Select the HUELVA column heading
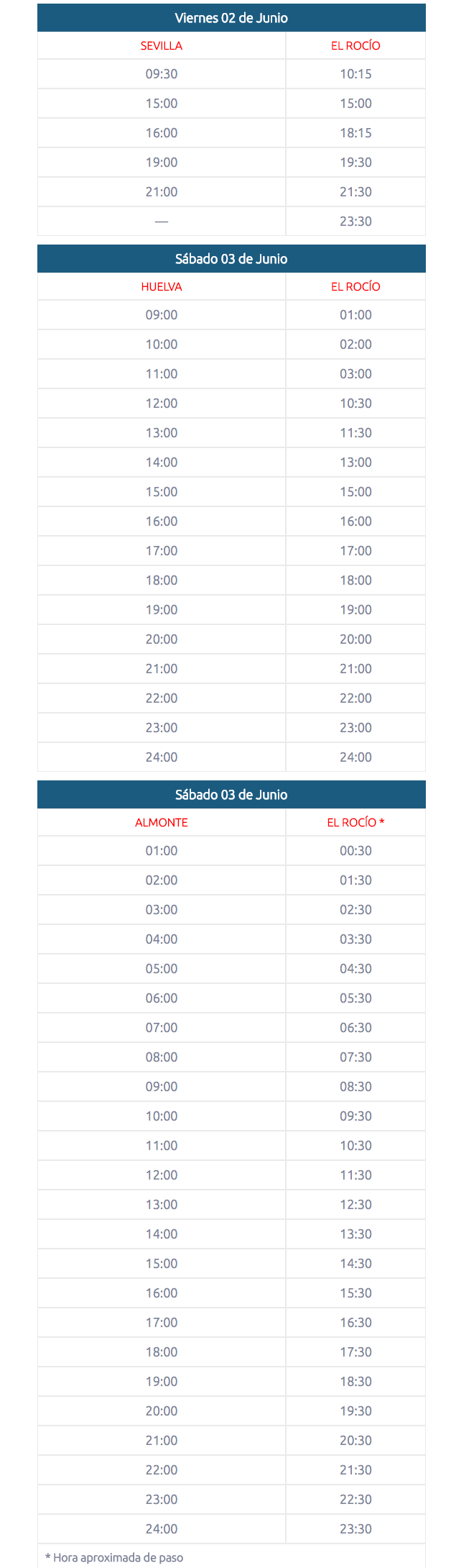This screenshot has height=1568, width=451. (x=162, y=287)
